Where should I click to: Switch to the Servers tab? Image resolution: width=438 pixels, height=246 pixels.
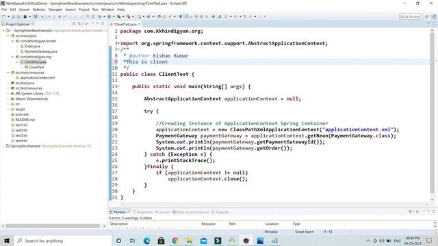[163, 212]
